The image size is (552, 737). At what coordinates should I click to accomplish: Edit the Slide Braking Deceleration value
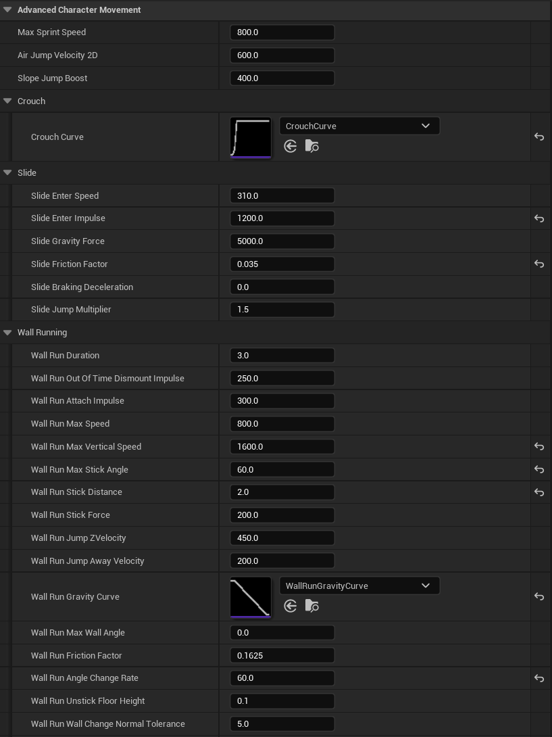pos(282,287)
